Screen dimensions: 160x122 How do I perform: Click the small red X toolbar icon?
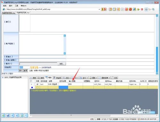pos(142,9)
